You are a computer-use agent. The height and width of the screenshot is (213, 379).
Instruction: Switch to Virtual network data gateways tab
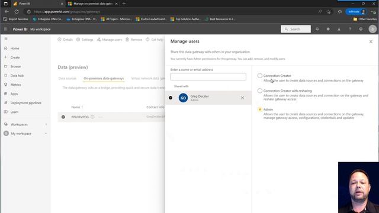[148, 78]
